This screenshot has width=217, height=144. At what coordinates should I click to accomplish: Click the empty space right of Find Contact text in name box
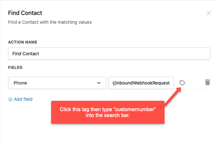coord(125,54)
